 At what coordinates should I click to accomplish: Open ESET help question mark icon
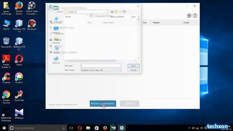195,16
